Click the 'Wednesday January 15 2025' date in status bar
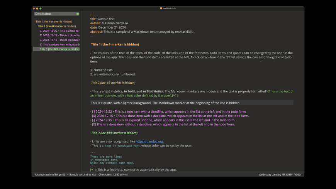Viewport: 336px width, 189px height. [275, 175]
